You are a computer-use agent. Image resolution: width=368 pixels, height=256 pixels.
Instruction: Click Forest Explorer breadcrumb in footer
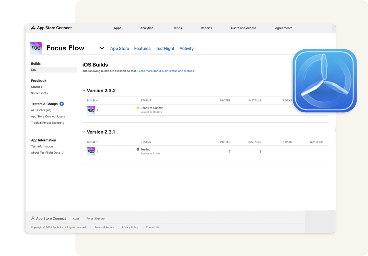(x=96, y=219)
